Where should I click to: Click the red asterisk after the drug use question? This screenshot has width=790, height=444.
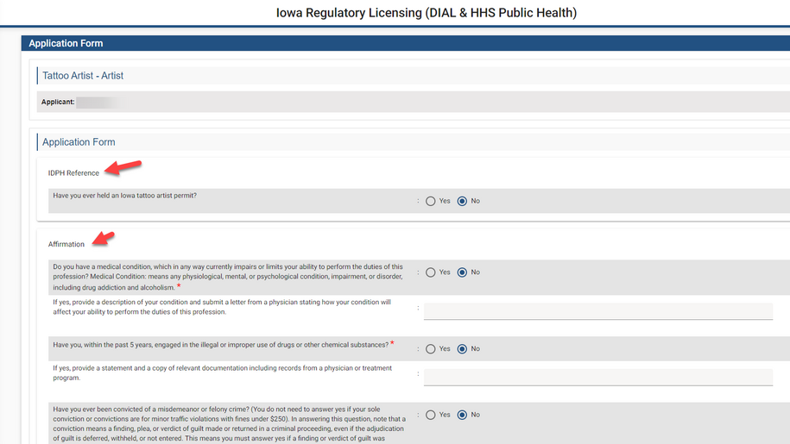tap(392, 344)
